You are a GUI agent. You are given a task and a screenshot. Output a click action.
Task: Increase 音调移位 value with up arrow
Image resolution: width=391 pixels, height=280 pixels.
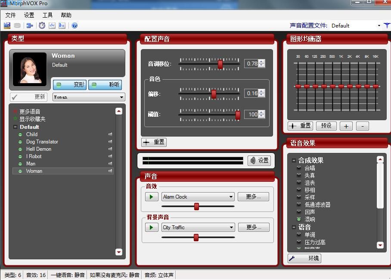pos(261,62)
